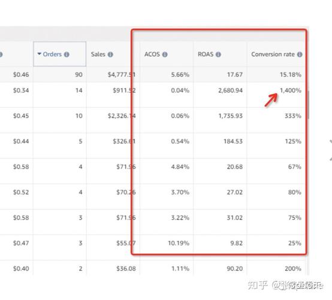Select the ACOS value 0.54%
332x300 pixels.
(x=180, y=142)
